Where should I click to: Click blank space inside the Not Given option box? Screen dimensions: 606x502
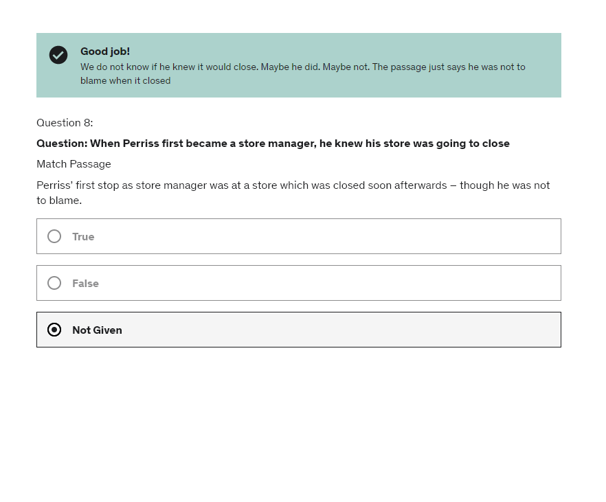pos(344,330)
